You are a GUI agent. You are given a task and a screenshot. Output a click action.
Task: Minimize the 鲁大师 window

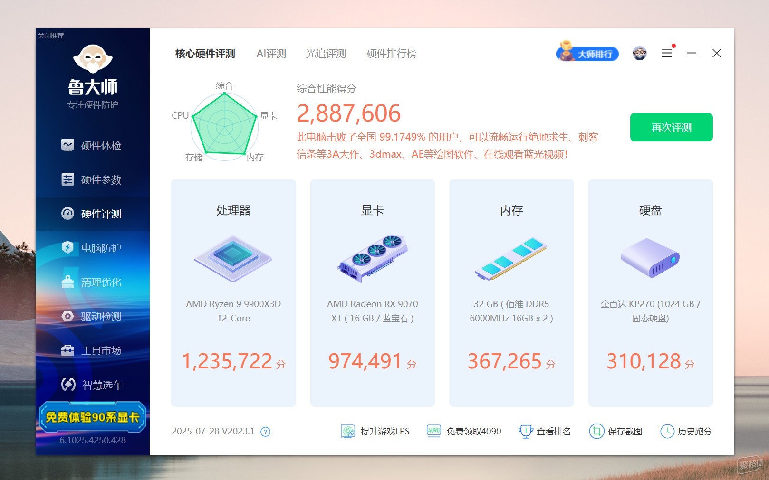click(x=692, y=53)
